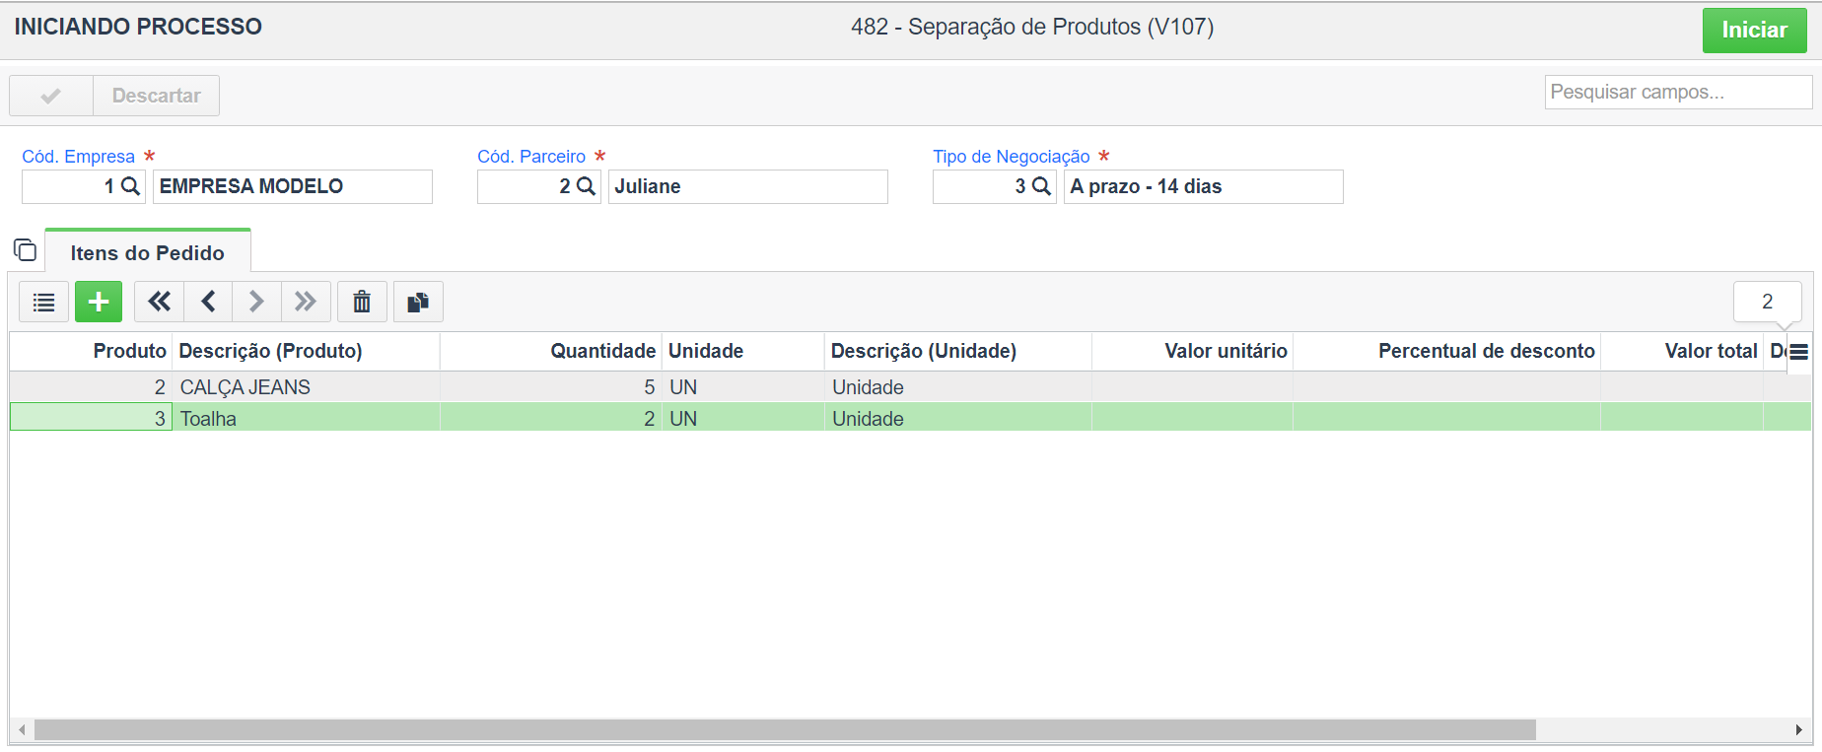Click the Unidade description cell for Toalha
1822x752 pixels.
click(x=958, y=419)
